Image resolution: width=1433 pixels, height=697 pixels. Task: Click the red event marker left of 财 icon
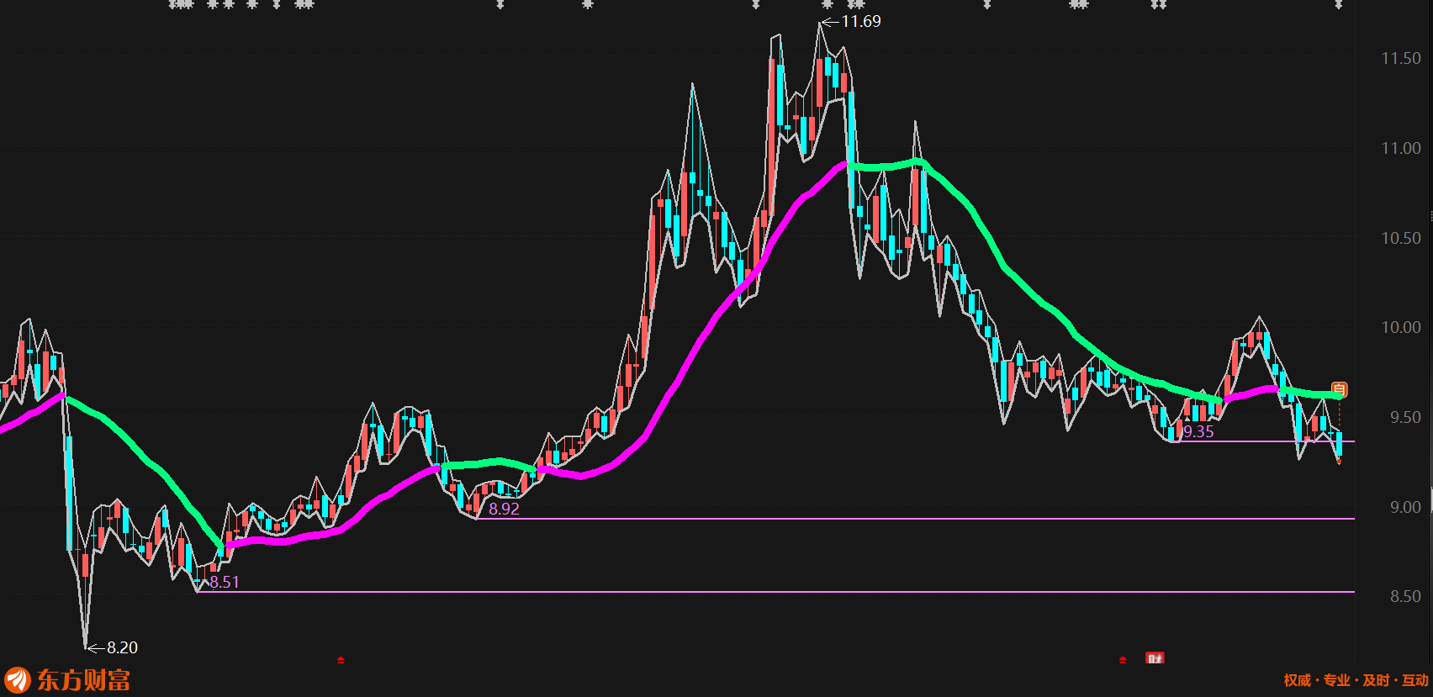click(x=1123, y=660)
